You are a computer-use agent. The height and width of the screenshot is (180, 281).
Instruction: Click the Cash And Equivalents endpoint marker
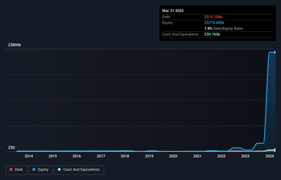click(x=275, y=150)
